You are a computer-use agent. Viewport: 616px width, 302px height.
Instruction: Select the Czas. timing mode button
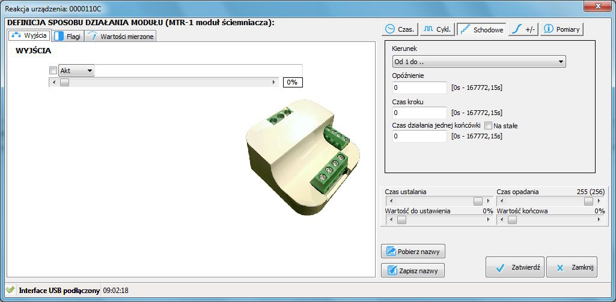[400, 29]
